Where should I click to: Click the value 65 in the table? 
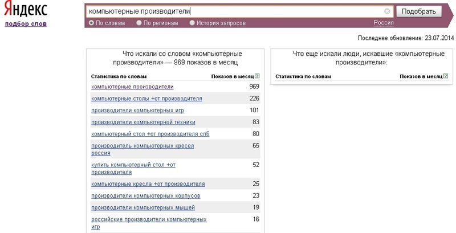[256, 145]
